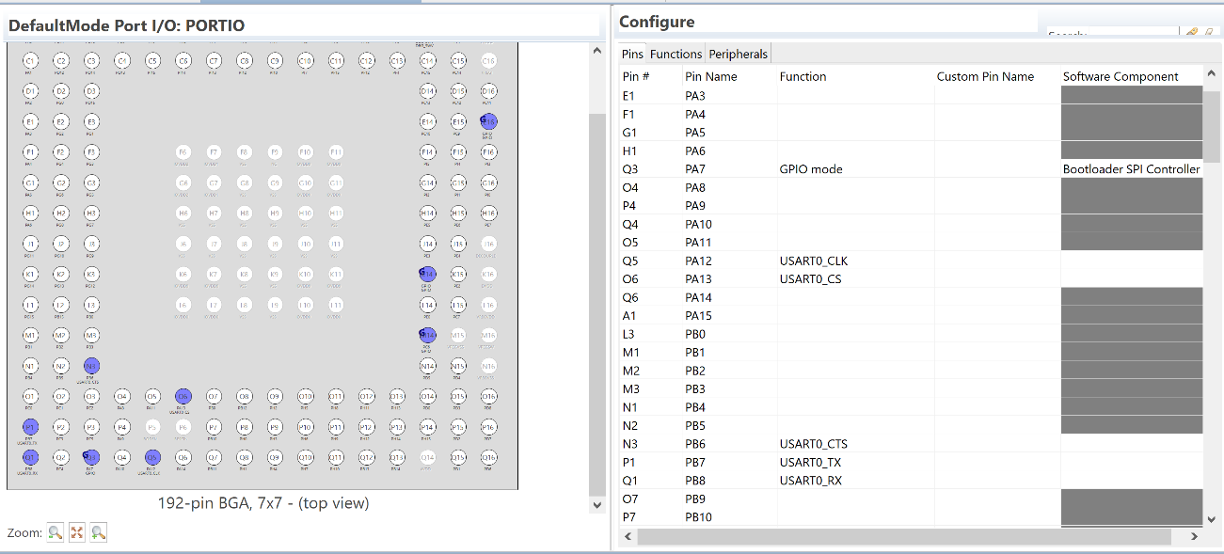The image size is (1224, 554).
Task: Click the Software Component column header
Action: tap(1121, 77)
